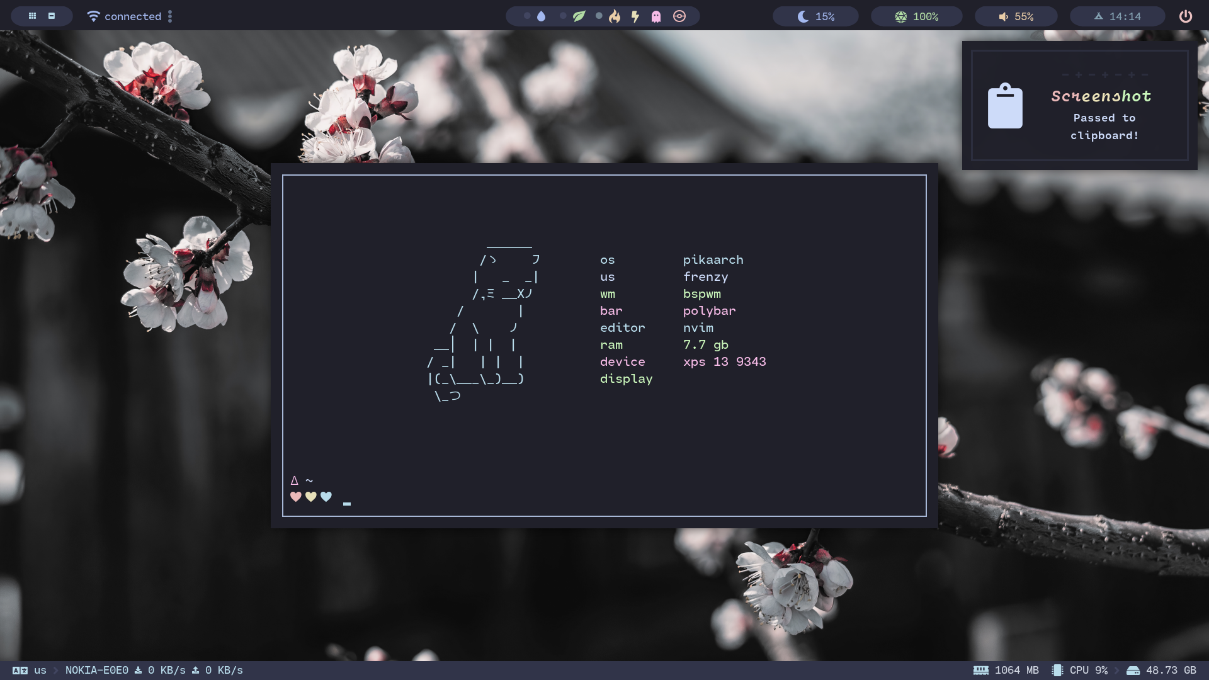1209x680 pixels.
Task: Click the 100% battery module
Action: pyautogui.click(x=916, y=16)
